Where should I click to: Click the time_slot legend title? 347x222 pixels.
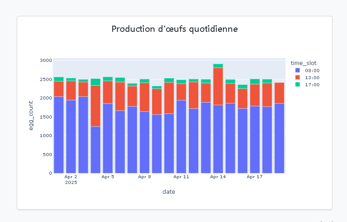coord(303,63)
